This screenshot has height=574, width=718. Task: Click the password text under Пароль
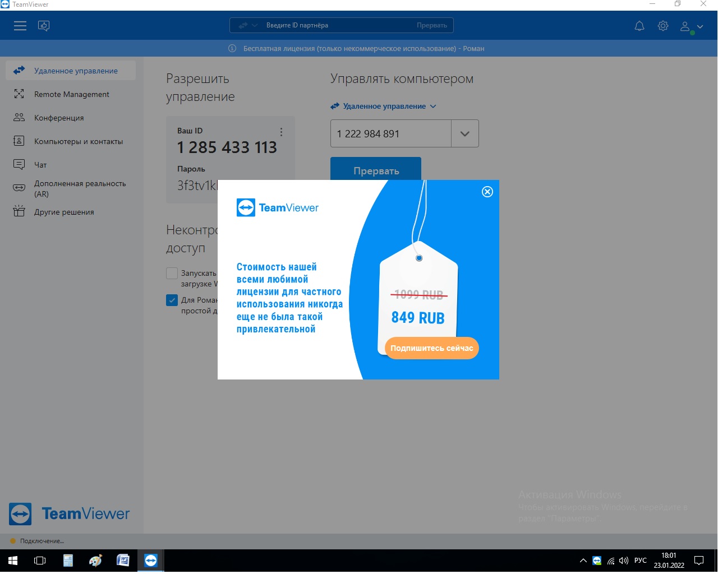(197, 186)
